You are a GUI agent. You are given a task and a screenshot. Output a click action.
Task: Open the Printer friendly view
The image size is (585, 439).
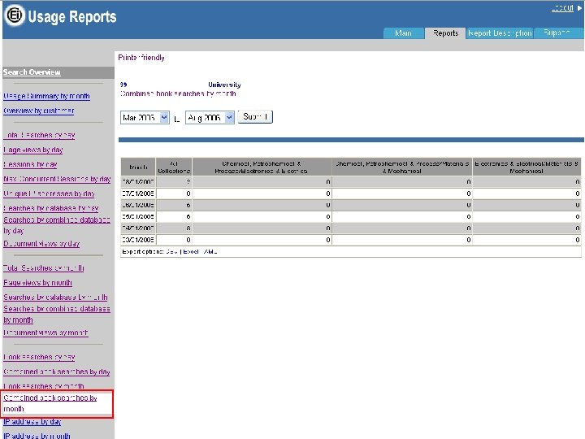click(x=141, y=58)
